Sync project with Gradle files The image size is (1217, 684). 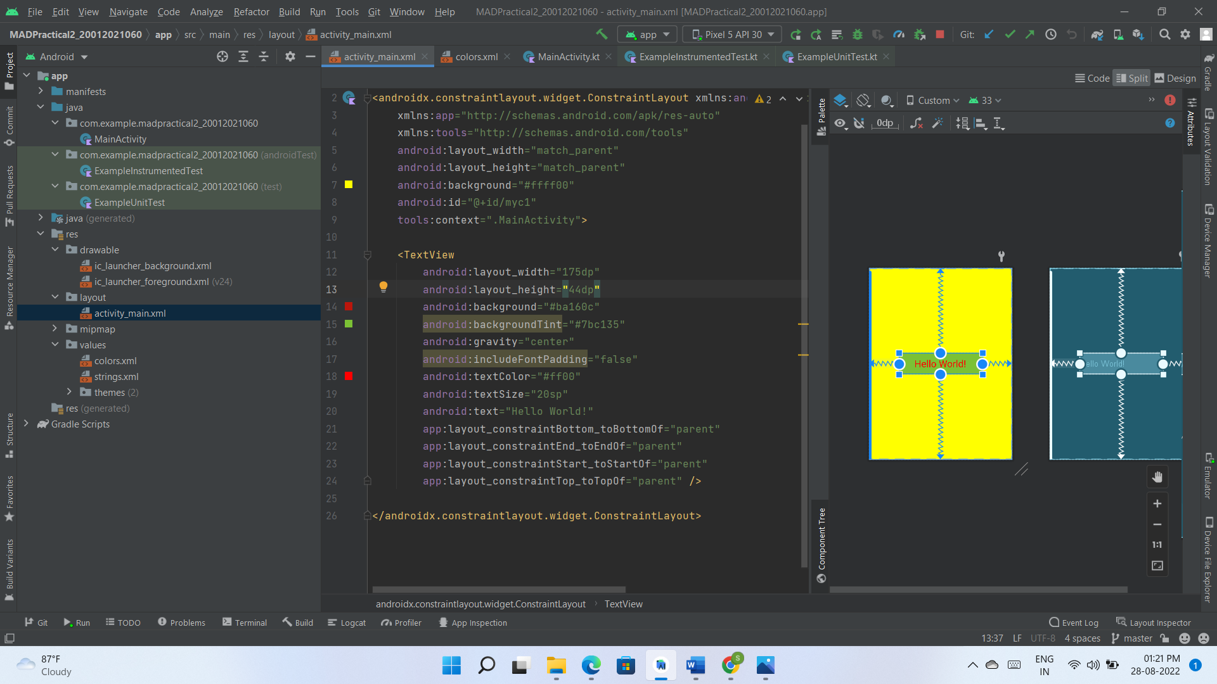coord(1098,34)
